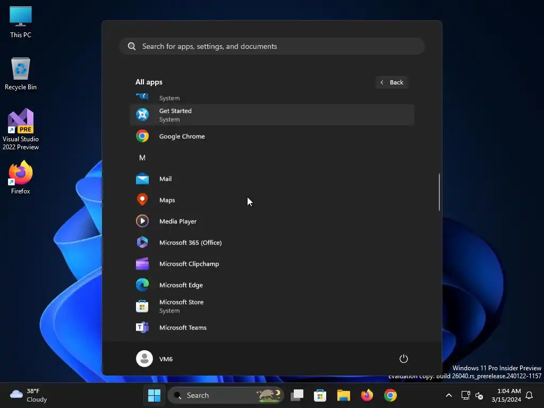Launch Microsoft Edge icon

142,285
